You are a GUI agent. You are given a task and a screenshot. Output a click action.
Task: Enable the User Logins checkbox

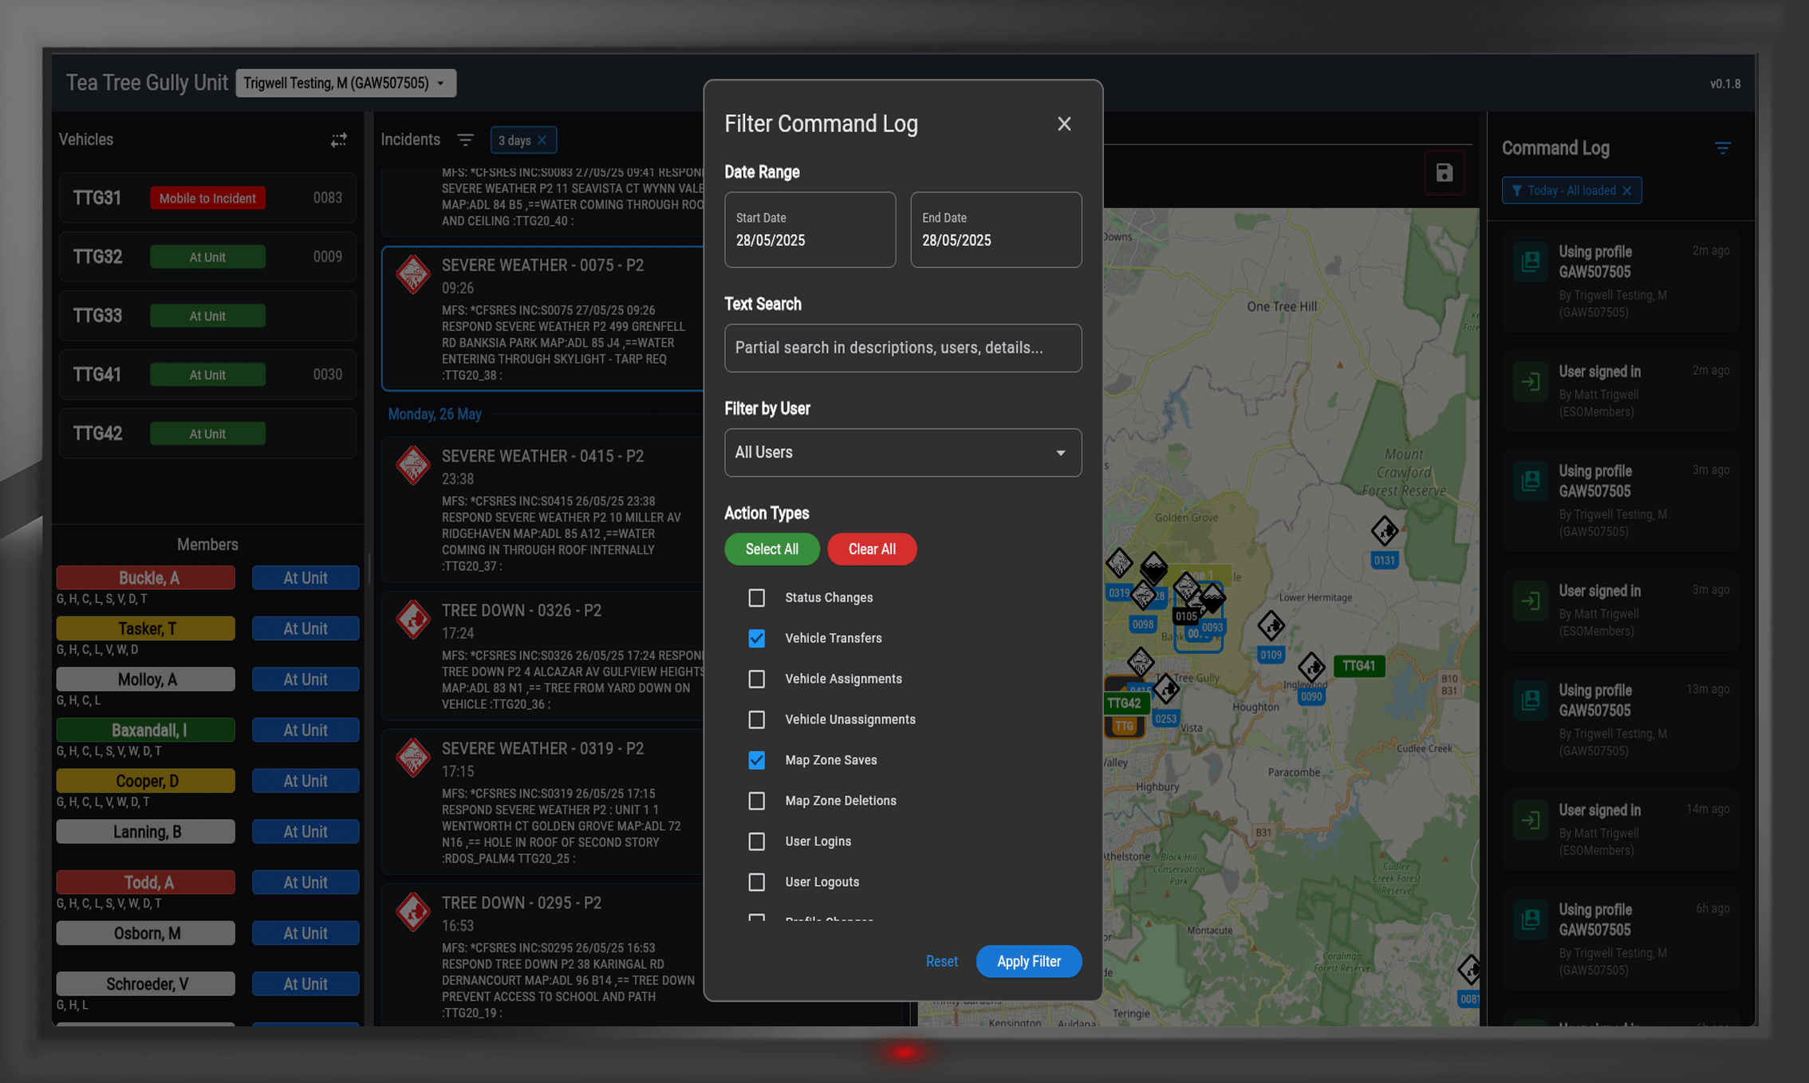click(x=756, y=841)
